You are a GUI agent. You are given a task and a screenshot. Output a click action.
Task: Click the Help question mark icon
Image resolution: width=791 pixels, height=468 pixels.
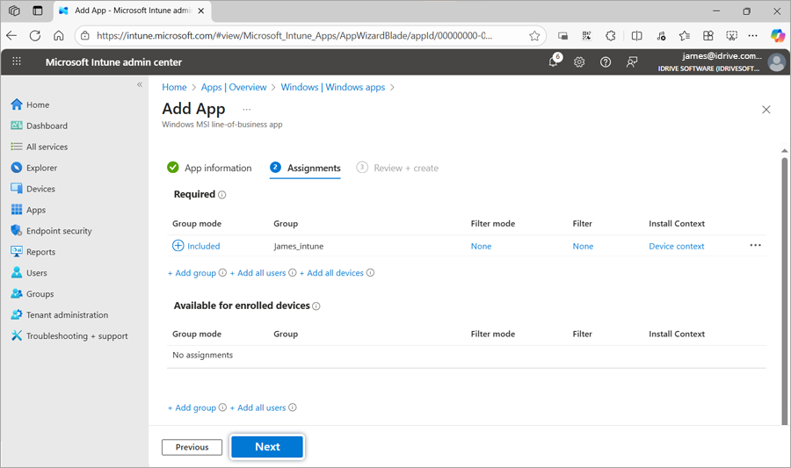point(606,62)
